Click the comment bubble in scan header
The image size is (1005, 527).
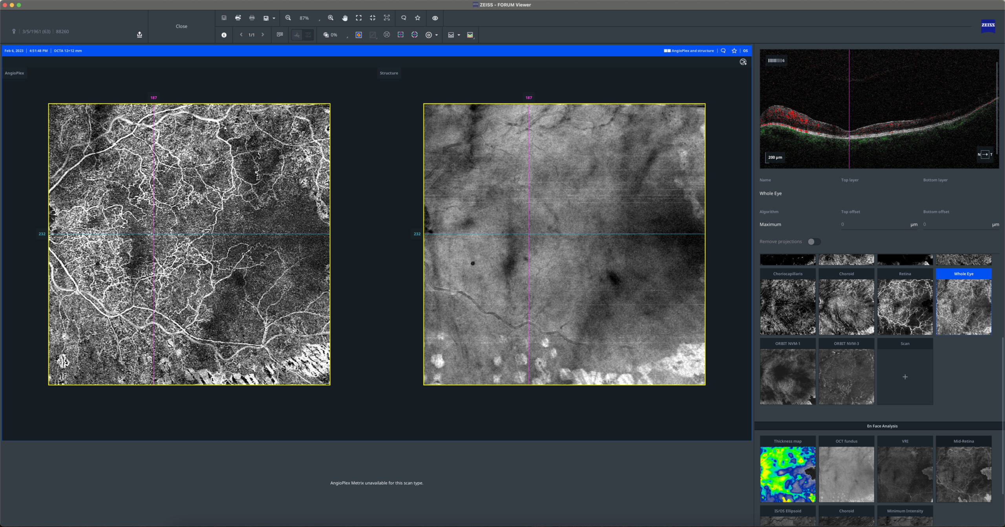click(723, 51)
